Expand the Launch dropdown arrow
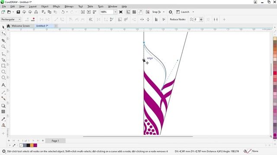 193,12
